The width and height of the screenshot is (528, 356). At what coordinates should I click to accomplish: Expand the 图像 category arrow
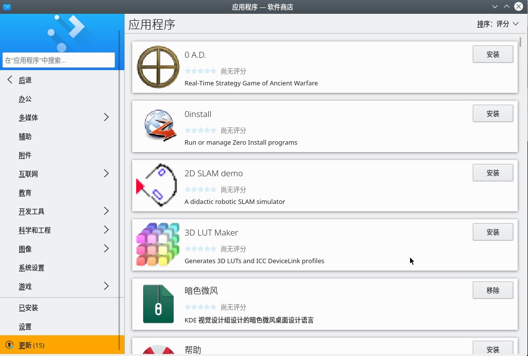tap(107, 248)
